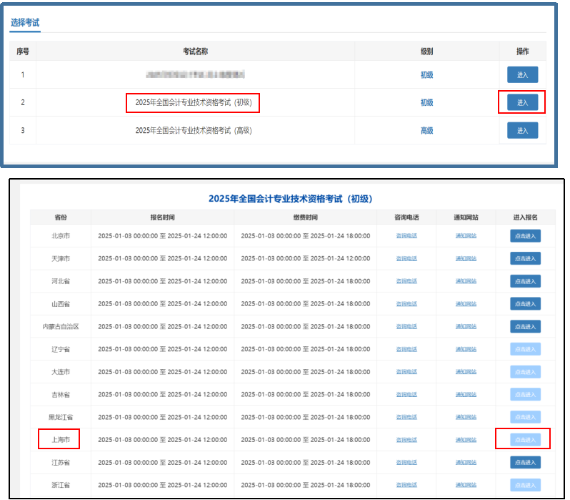The height and width of the screenshot is (500, 570).
Task: Open 通知网站 link for 浙江省
Action: [466, 485]
